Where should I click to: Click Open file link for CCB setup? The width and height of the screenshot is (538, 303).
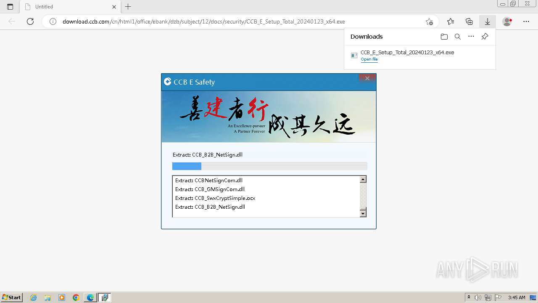pyautogui.click(x=369, y=59)
